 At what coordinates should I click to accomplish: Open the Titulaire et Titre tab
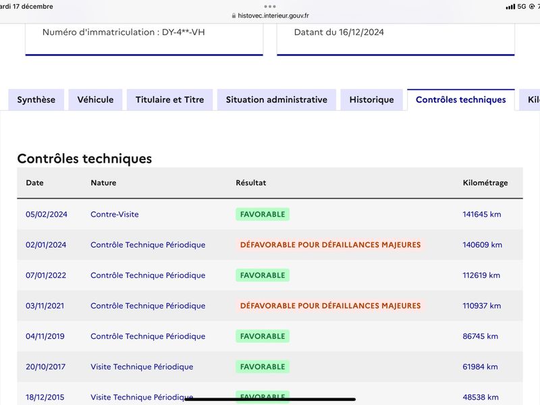pyautogui.click(x=170, y=100)
